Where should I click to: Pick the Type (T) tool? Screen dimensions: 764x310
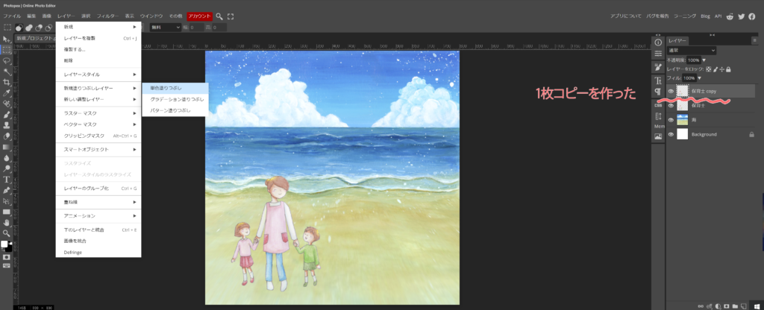pos(7,180)
